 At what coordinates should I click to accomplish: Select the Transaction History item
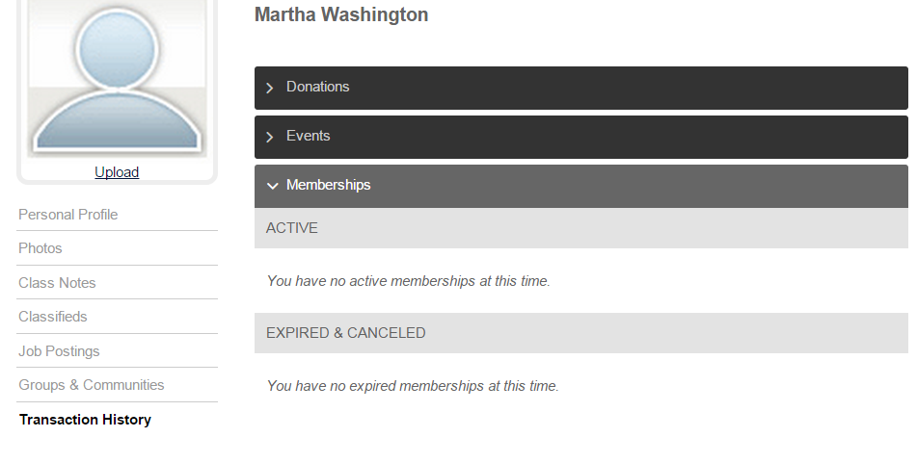tap(86, 420)
